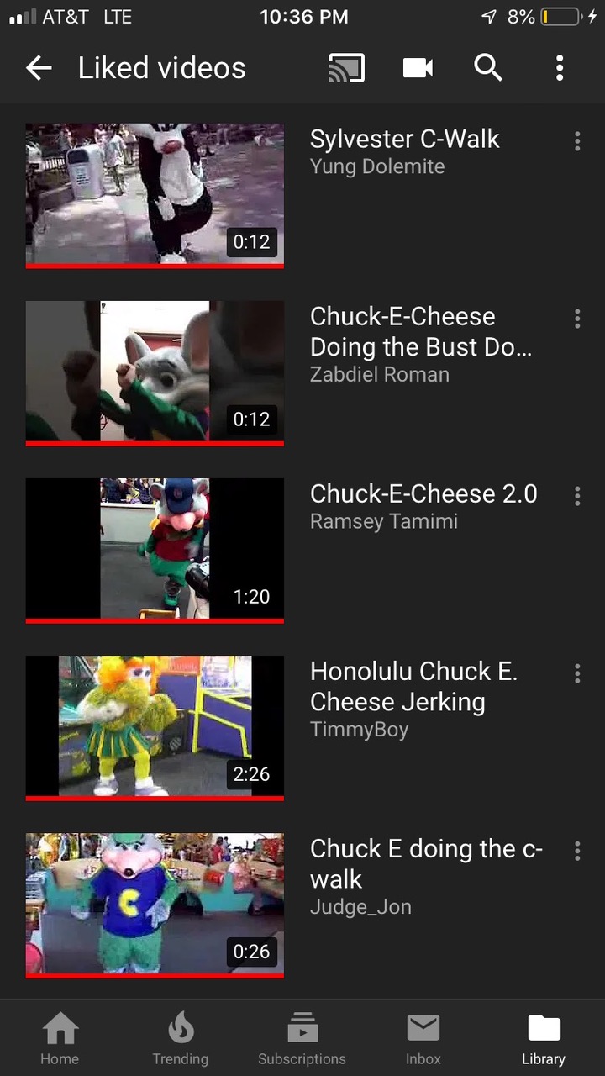Open the Honolulu Chuck E. Cheese Jerking title
The width and height of the screenshot is (605, 1076).
click(414, 686)
